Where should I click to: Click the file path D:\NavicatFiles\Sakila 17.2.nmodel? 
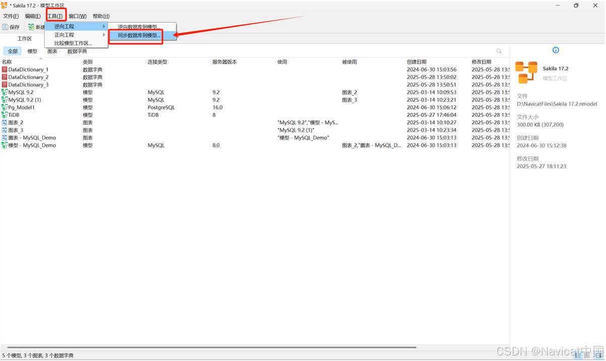point(557,104)
